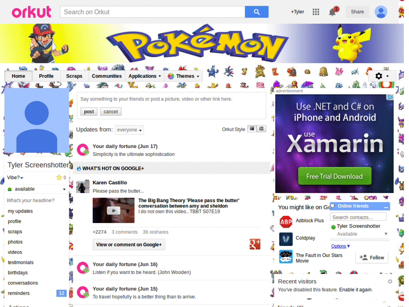Viewport: 409px width, 307px height.
Task: Open conversations in the sidebar
Action: click(x=23, y=283)
